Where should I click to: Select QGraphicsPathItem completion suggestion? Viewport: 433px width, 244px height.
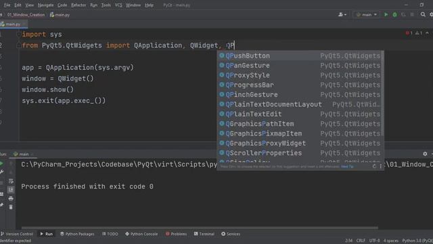coord(300,123)
